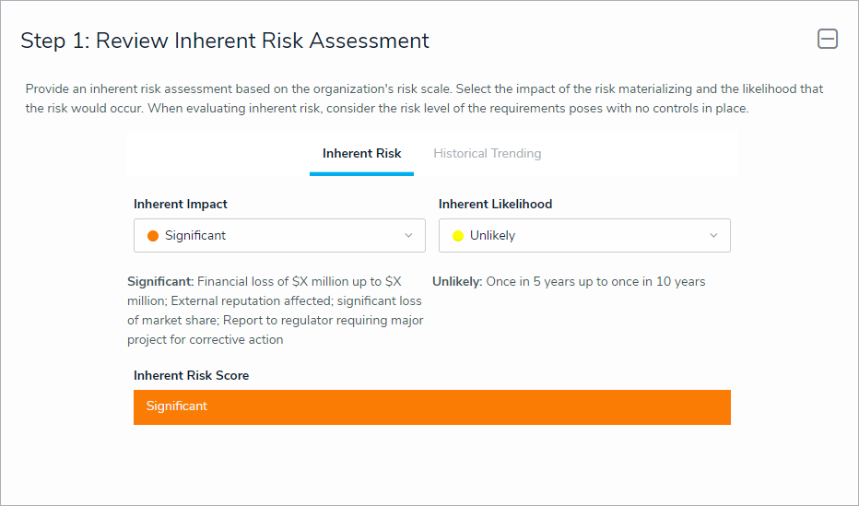
Task: Click the bold "Unlikely:" term below likelihood dropdown
Action: point(457,282)
